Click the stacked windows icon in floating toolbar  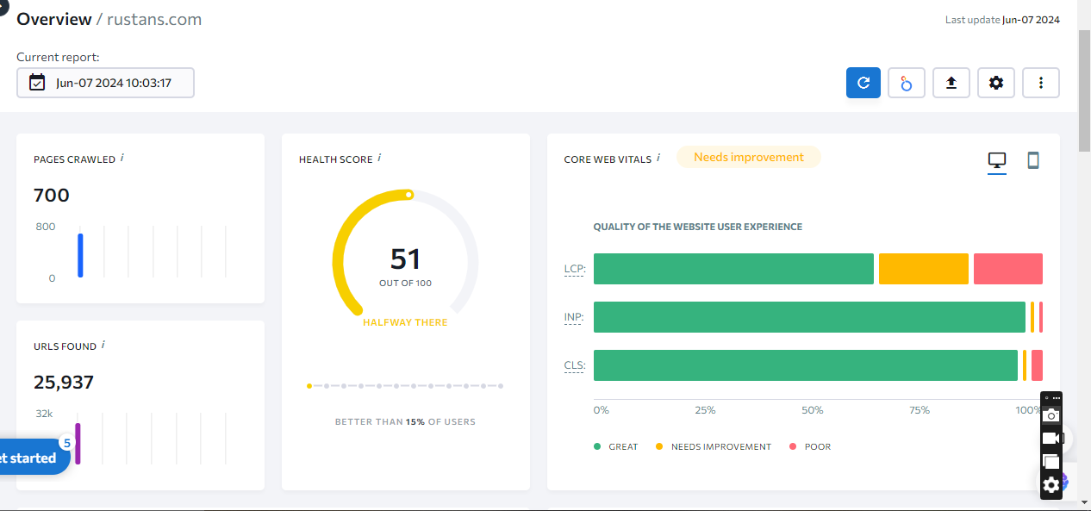point(1050,461)
